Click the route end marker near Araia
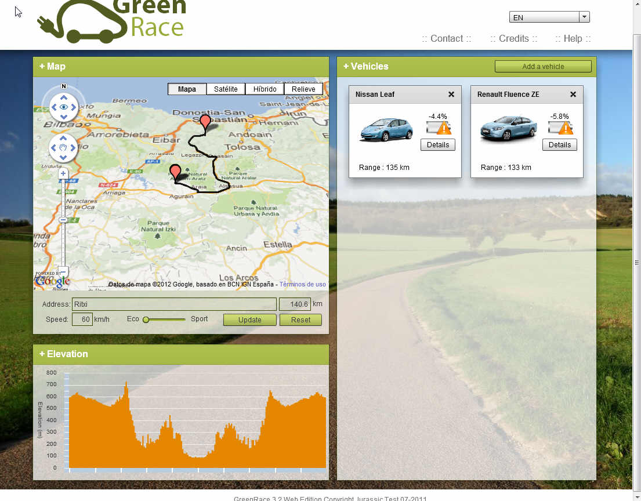641x501 pixels. point(175,174)
